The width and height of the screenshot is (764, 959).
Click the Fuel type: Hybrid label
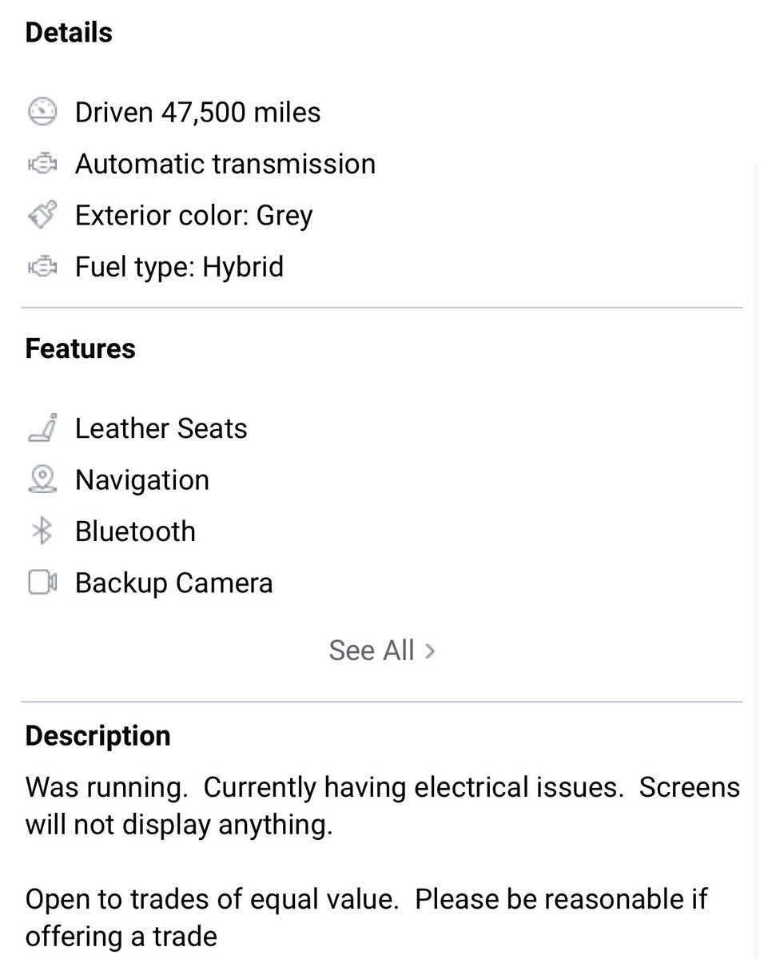click(179, 267)
